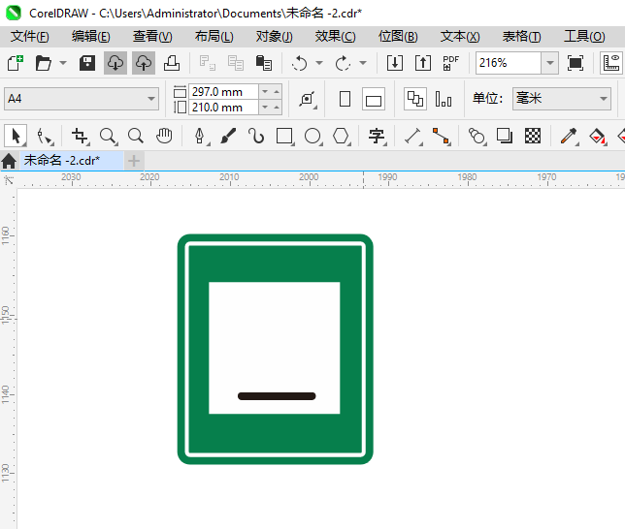This screenshot has width=625, height=529.
Task: Click the page width field 297.0 mm
Action: coord(223,92)
